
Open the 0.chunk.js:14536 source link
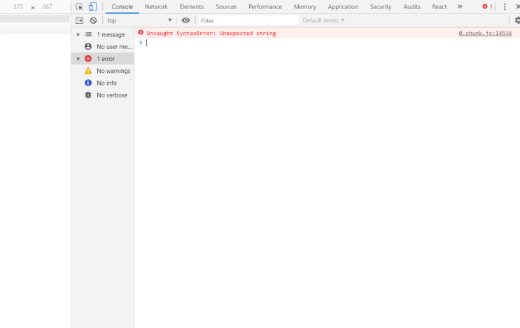[x=485, y=33]
